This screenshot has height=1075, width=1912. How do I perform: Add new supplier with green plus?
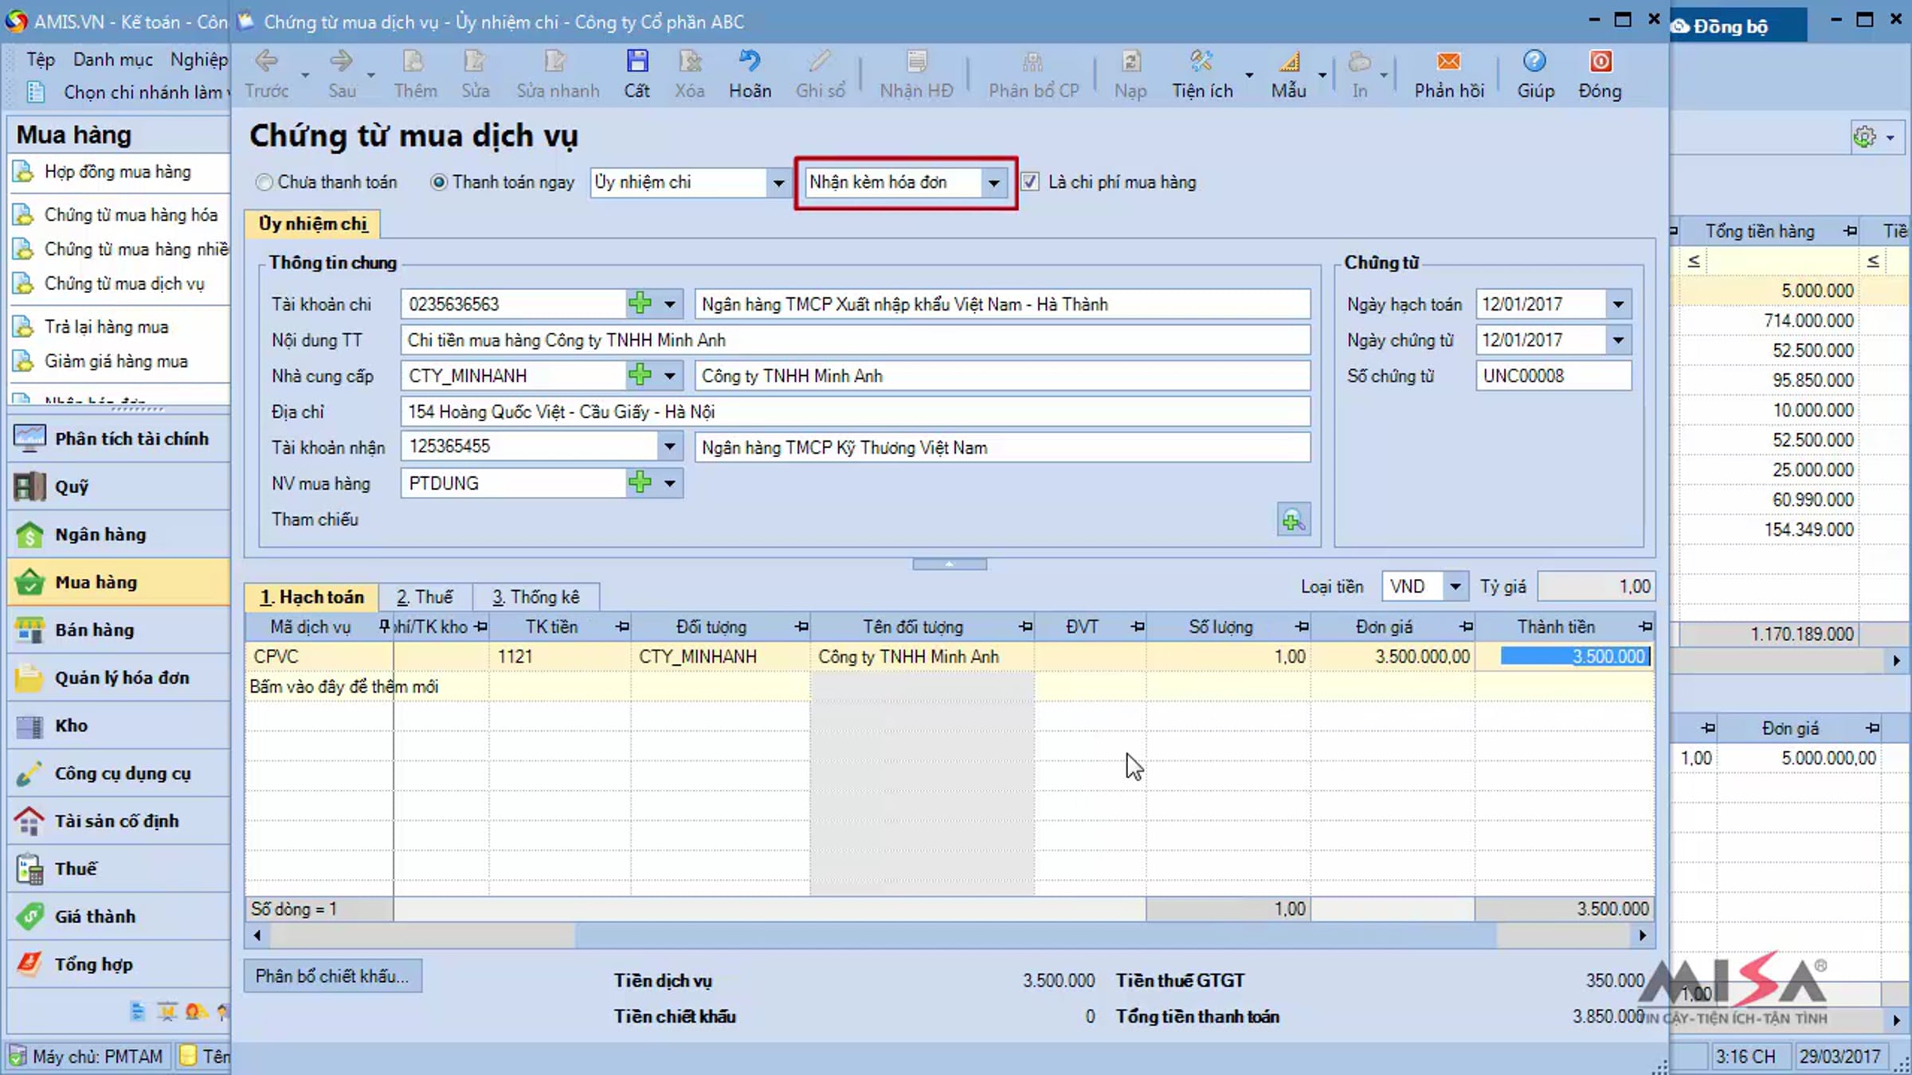[640, 375]
